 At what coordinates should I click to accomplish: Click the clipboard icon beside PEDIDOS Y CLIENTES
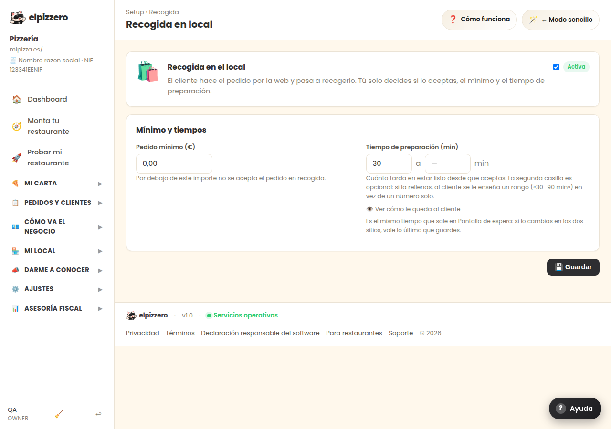pos(15,203)
